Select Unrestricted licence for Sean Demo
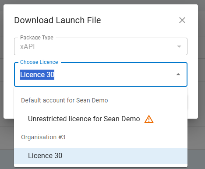 [x=84, y=119]
